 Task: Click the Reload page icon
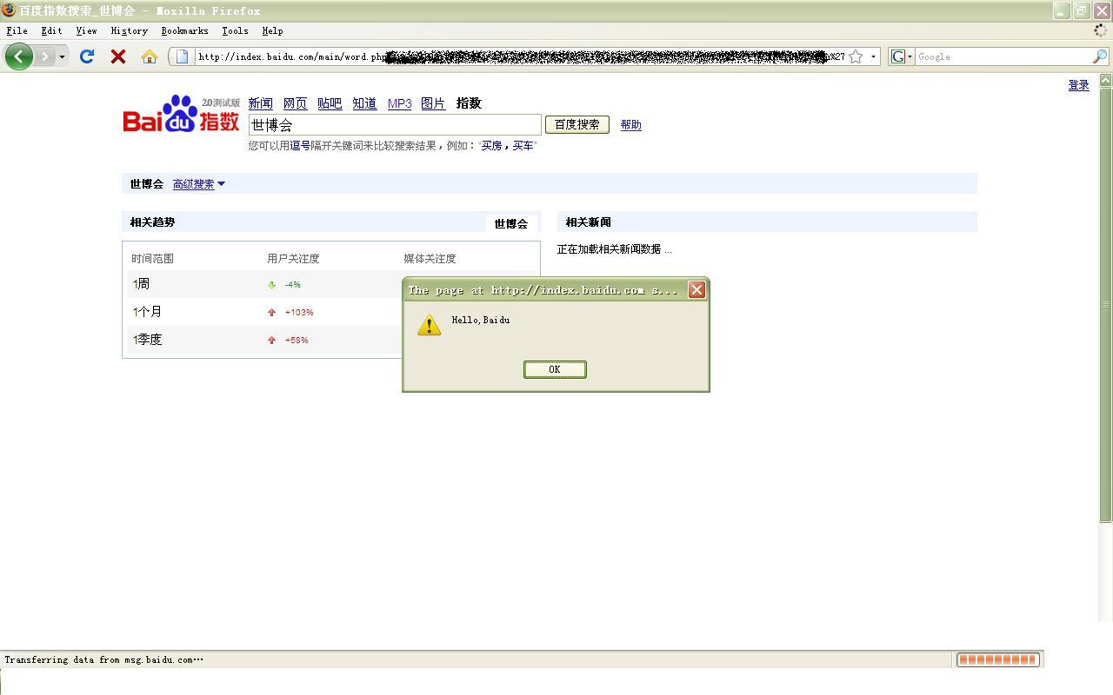tap(87, 56)
